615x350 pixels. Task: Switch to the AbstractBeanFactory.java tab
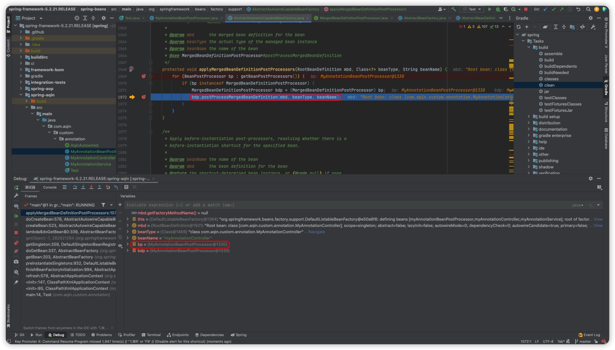(x=423, y=18)
